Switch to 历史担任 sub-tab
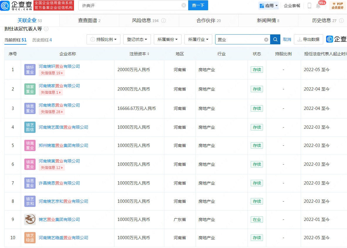 coord(42,40)
